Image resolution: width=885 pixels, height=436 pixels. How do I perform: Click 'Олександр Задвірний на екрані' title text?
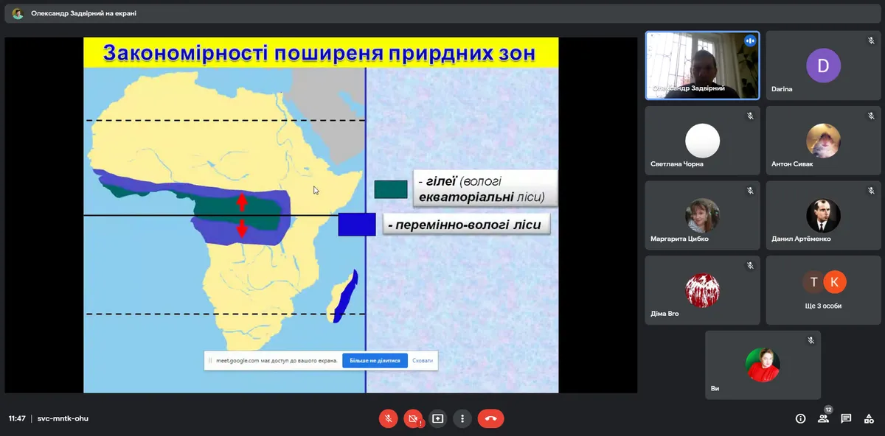coord(83,13)
